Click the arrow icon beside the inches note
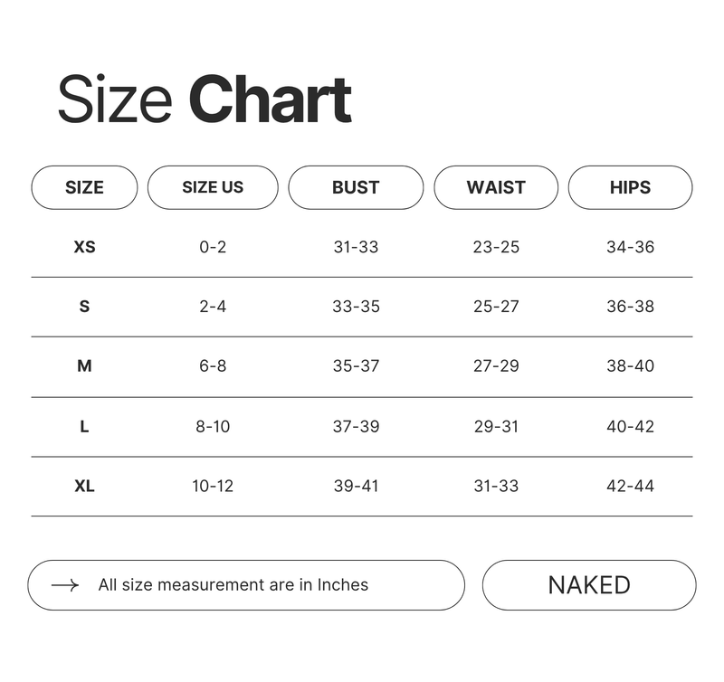This screenshot has height=682, width=724. coord(65,585)
